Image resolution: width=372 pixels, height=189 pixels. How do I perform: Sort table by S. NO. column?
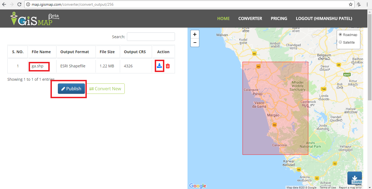tap(18, 52)
